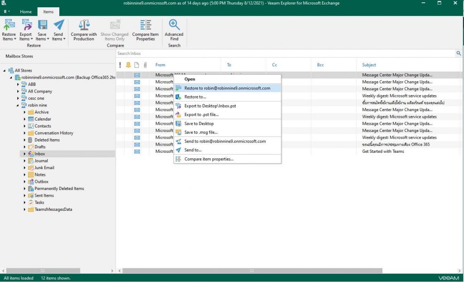Select the Outbox folder
This screenshot has height=282, width=464.
click(41, 182)
